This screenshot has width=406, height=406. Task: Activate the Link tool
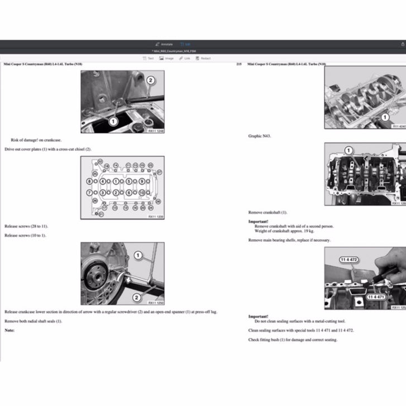184,58
